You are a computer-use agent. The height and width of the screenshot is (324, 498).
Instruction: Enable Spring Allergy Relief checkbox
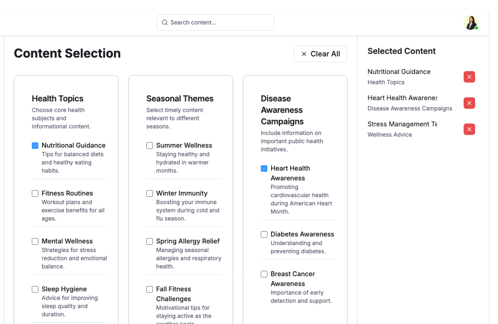pyautogui.click(x=150, y=241)
